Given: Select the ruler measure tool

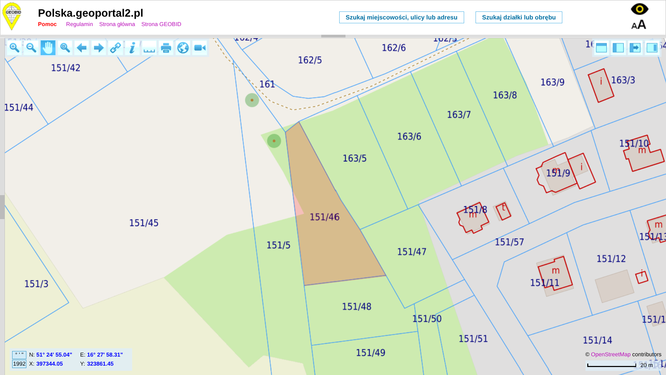Looking at the screenshot, I should 149,48.
